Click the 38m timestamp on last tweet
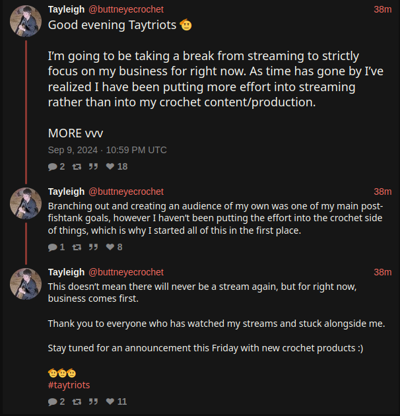The width and height of the screenshot is (400, 416). (382, 272)
